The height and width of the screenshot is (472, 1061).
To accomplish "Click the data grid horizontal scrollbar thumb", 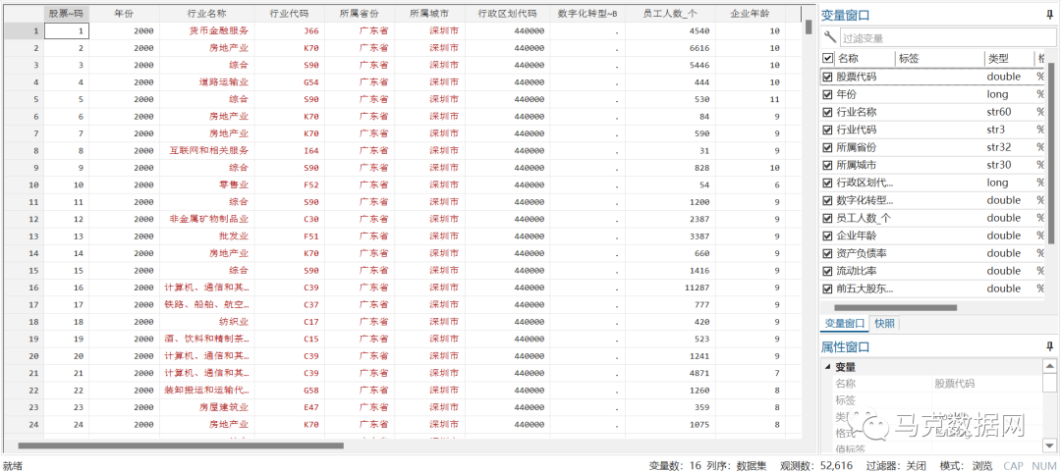I will [181, 446].
